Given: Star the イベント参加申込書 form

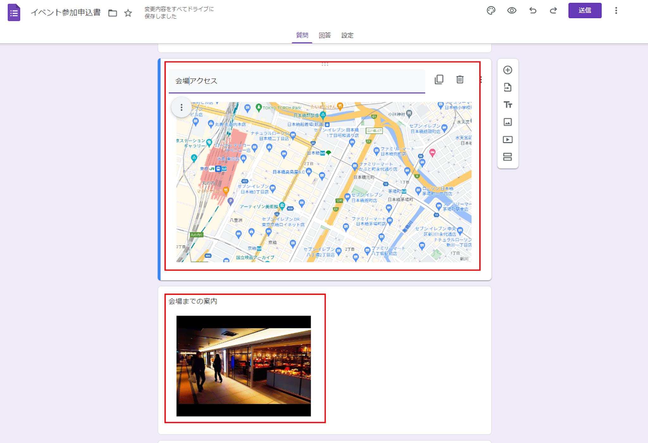Looking at the screenshot, I should pyautogui.click(x=128, y=13).
